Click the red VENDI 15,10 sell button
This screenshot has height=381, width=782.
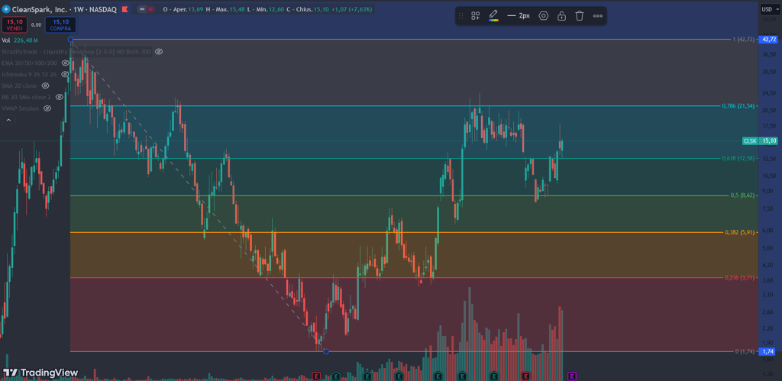(x=14, y=24)
